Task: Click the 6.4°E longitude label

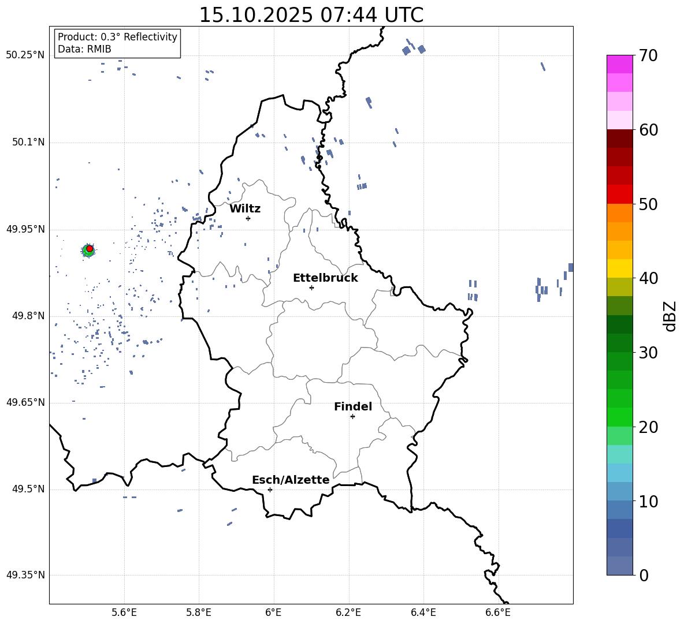Action: (423, 612)
